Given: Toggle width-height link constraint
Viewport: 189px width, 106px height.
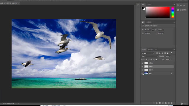Looking at the screenshot, I should click(x=153, y=30).
